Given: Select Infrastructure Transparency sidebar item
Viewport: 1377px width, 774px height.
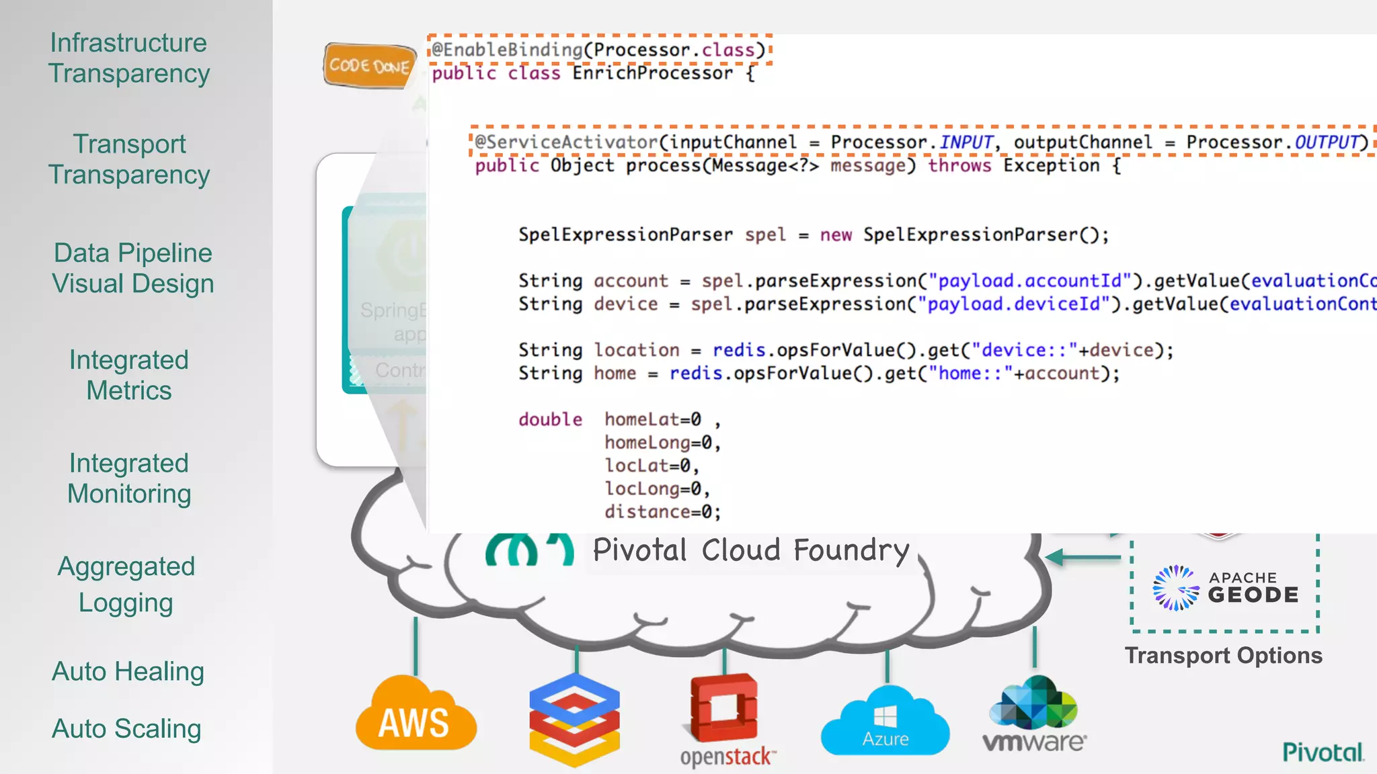Looking at the screenshot, I should [x=129, y=58].
